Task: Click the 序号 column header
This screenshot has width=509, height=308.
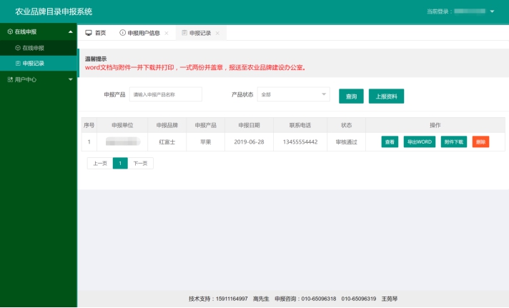Action: [x=89, y=125]
